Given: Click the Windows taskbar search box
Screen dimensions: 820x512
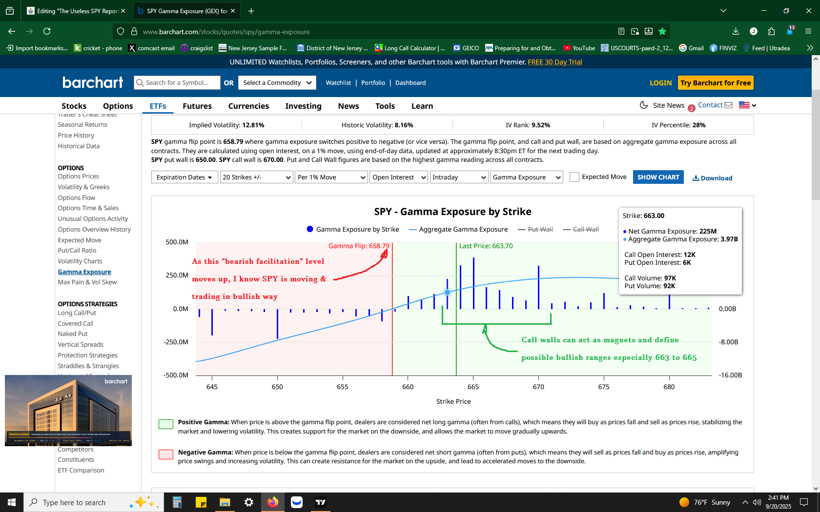Looking at the screenshot, I should 93,502.
